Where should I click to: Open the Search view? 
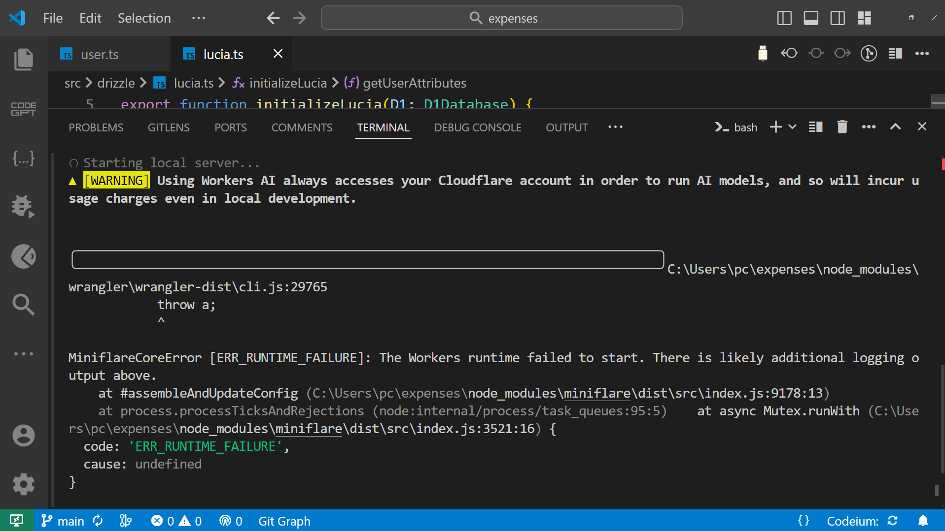[23, 305]
